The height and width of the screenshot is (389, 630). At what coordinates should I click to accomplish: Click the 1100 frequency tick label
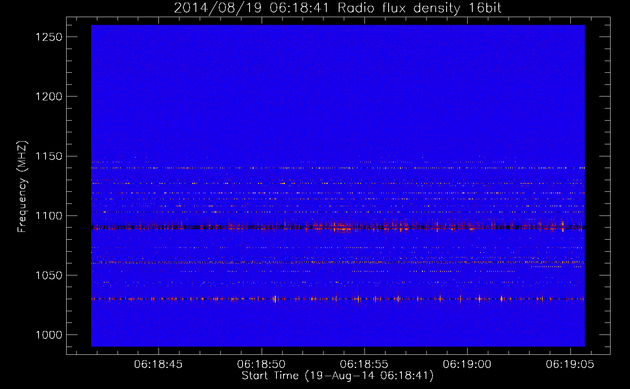click(49, 216)
